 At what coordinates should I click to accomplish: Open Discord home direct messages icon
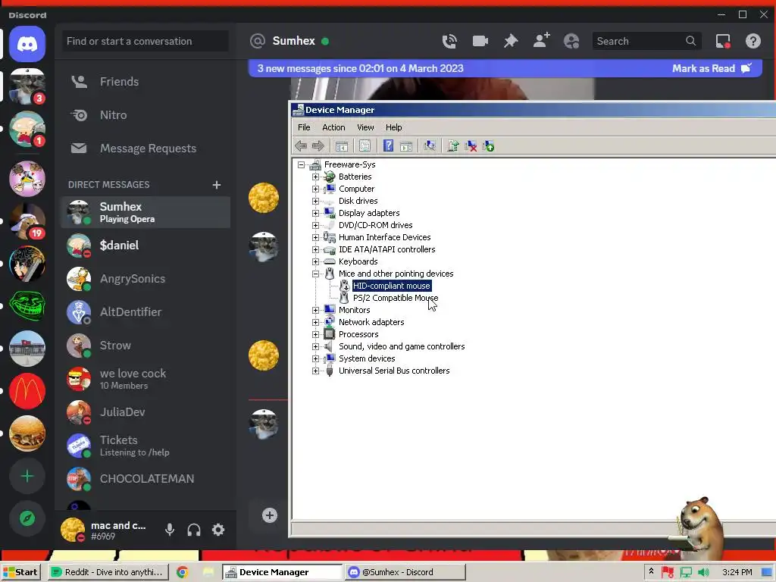[27, 44]
